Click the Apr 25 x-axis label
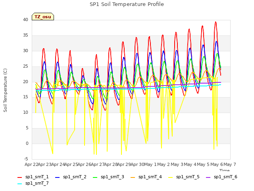The height and width of the screenshot is (191, 254). click(71, 164)
